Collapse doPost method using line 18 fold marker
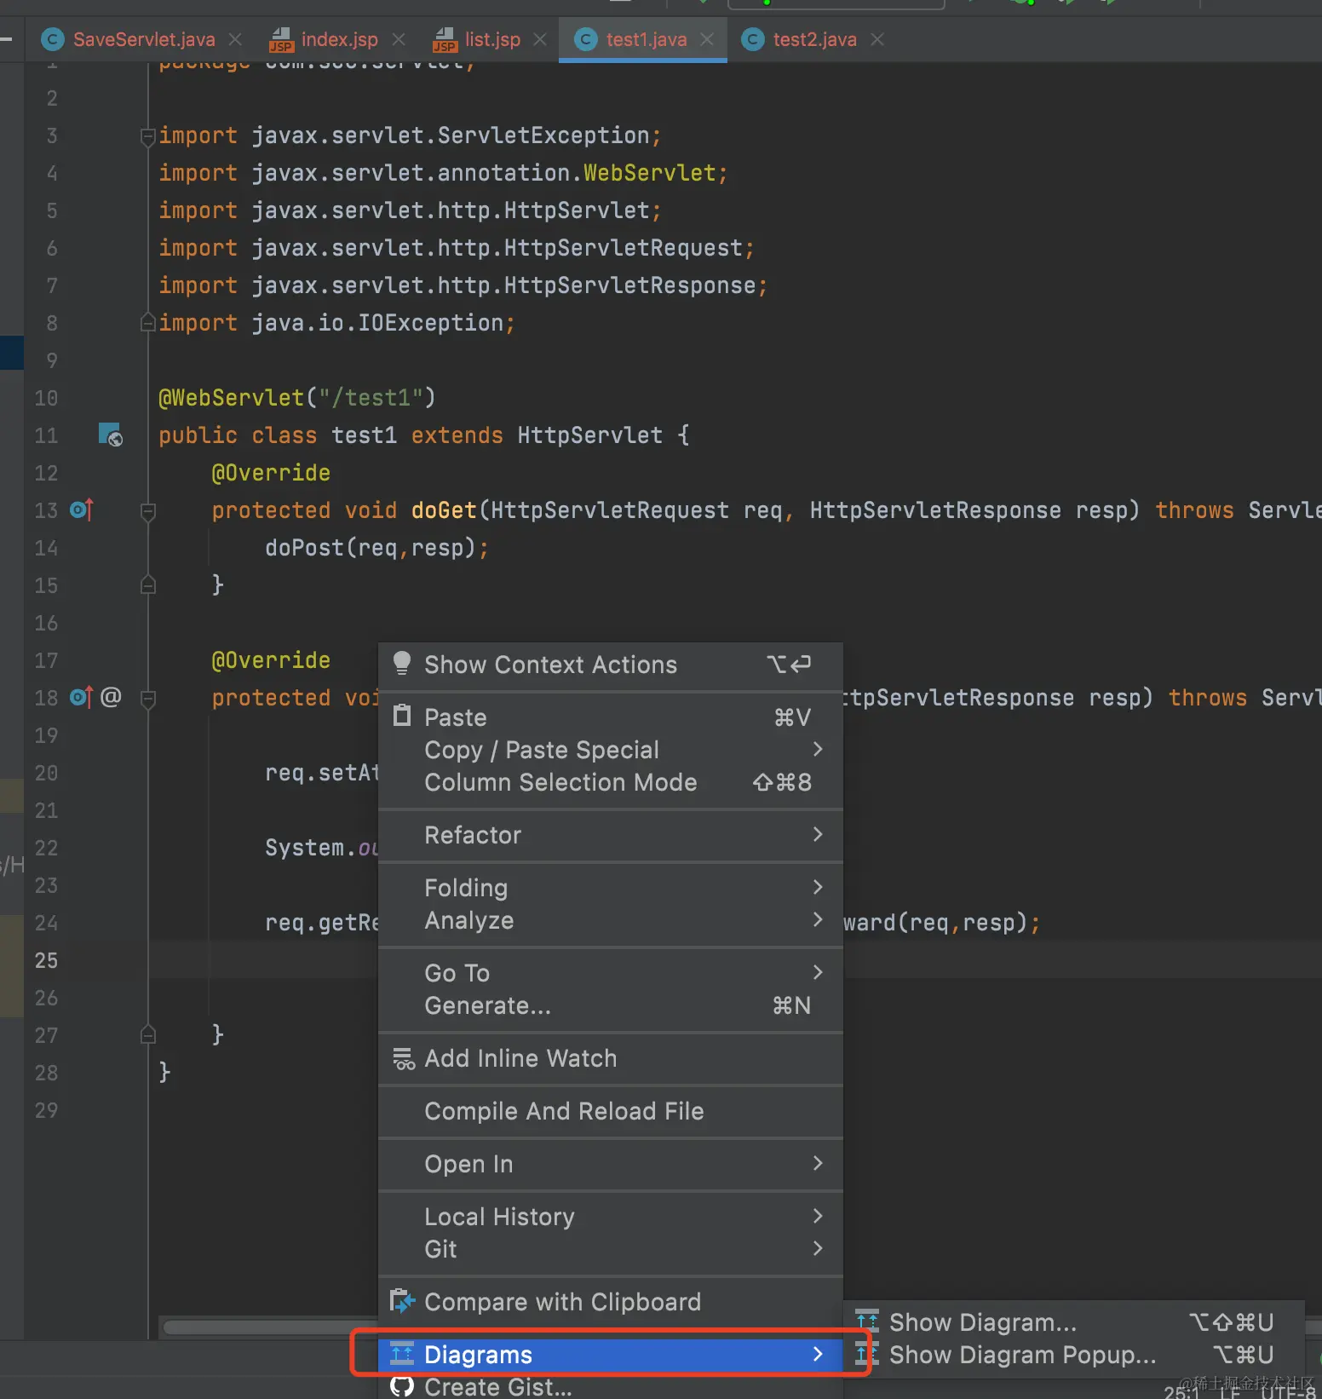 tap(148, 698)
